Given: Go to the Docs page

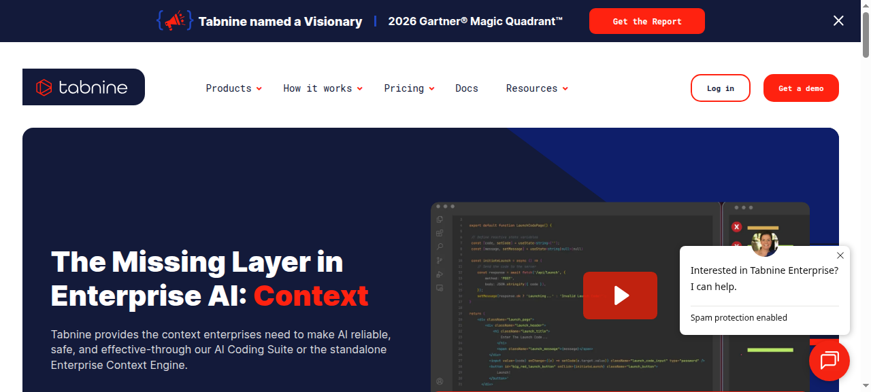Looking at the screenshot, I should pos(467,88).
